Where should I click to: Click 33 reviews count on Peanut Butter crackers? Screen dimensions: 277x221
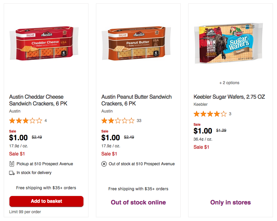(139, 121)
